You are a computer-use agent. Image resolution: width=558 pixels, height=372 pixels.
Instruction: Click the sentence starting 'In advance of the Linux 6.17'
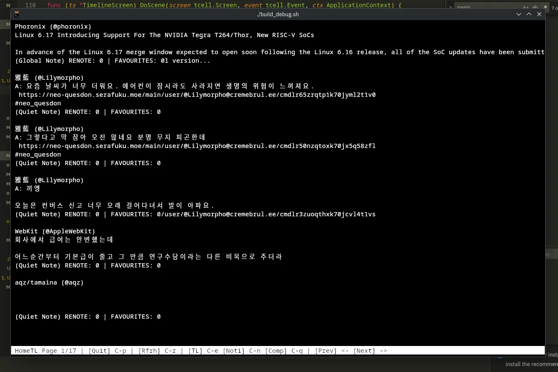coord(279,52)
